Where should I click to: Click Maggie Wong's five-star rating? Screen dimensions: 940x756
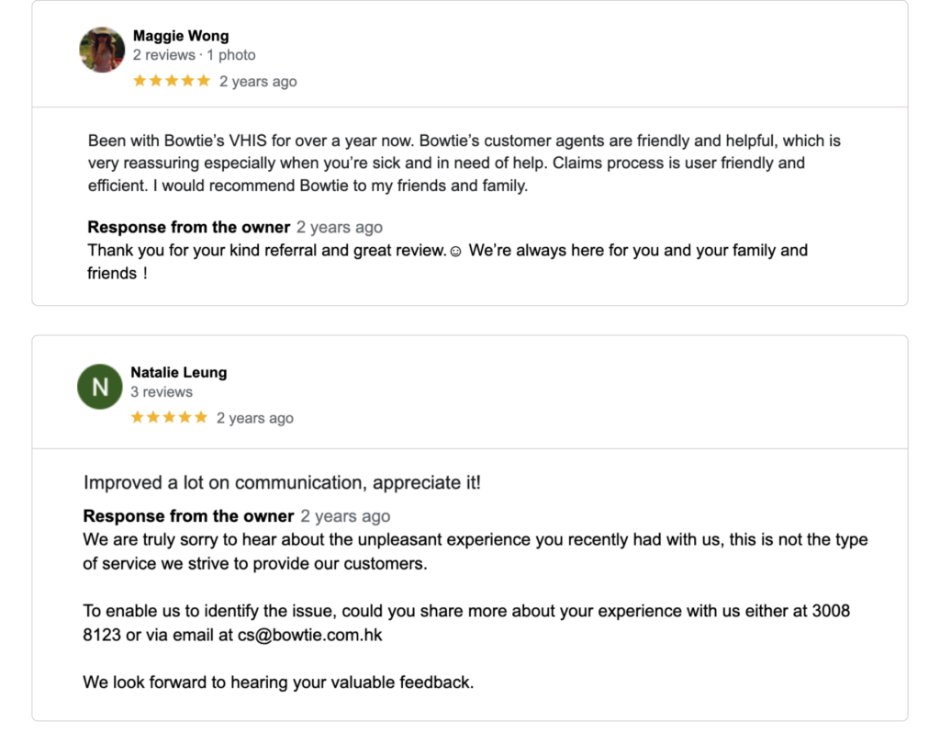click(172, 81)
